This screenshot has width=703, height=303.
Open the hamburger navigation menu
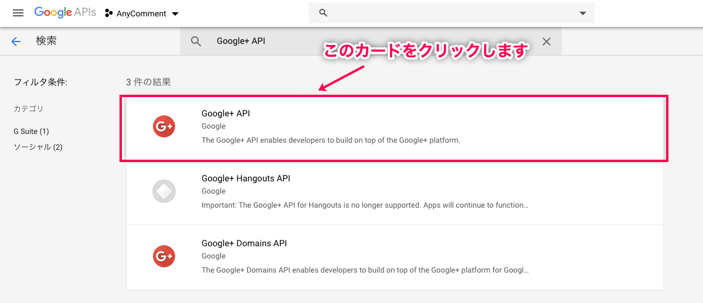coord(18,13)
